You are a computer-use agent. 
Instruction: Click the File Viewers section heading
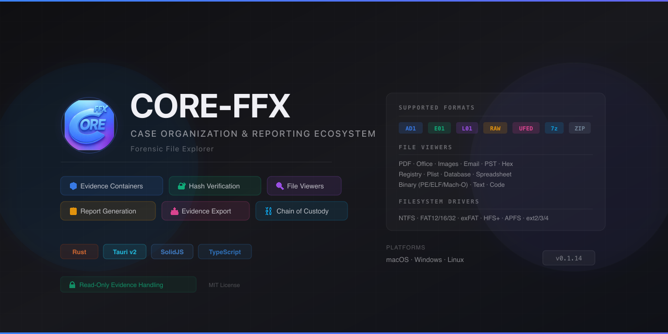pos(425,147)
